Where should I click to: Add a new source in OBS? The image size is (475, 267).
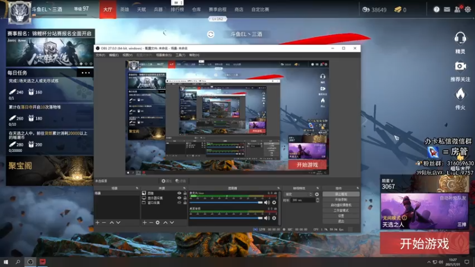tap(144, 223)
